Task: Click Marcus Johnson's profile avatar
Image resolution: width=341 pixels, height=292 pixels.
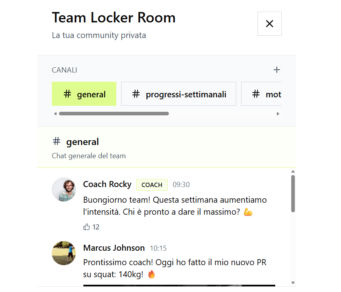Action: (63, 253)
